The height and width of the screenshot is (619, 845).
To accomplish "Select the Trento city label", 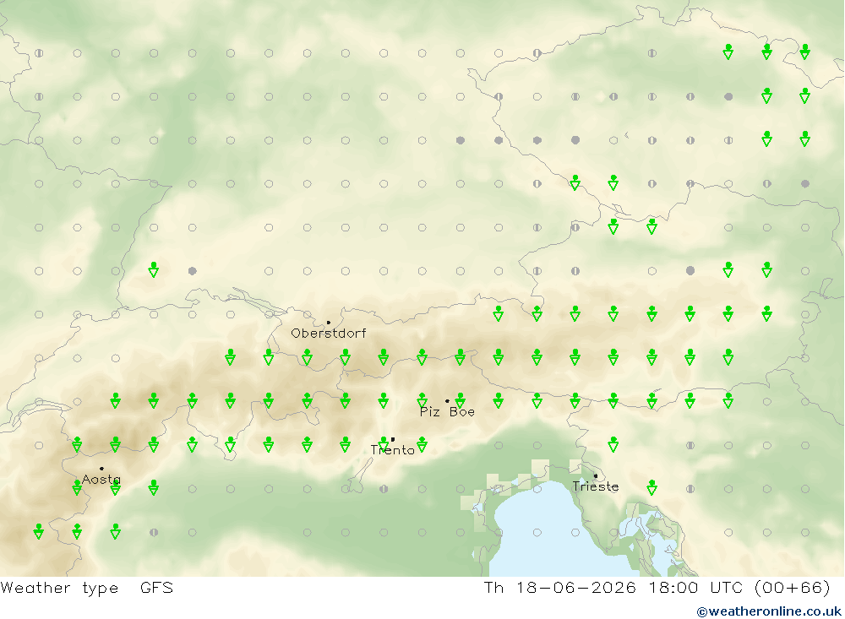I will (x=393, y=450).
